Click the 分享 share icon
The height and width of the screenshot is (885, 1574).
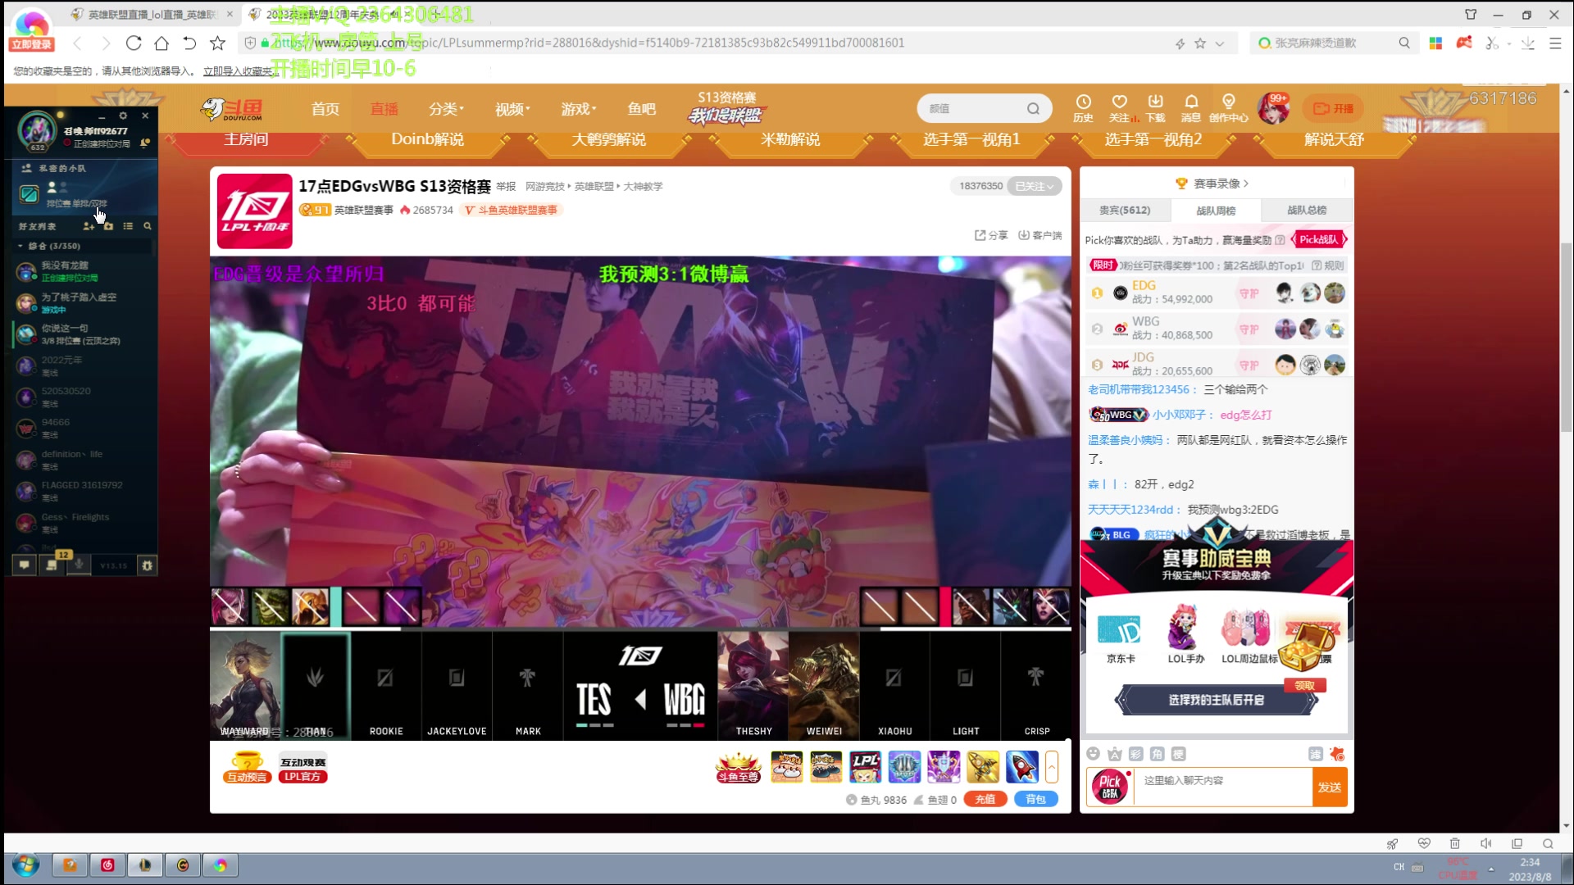(990, 235)
